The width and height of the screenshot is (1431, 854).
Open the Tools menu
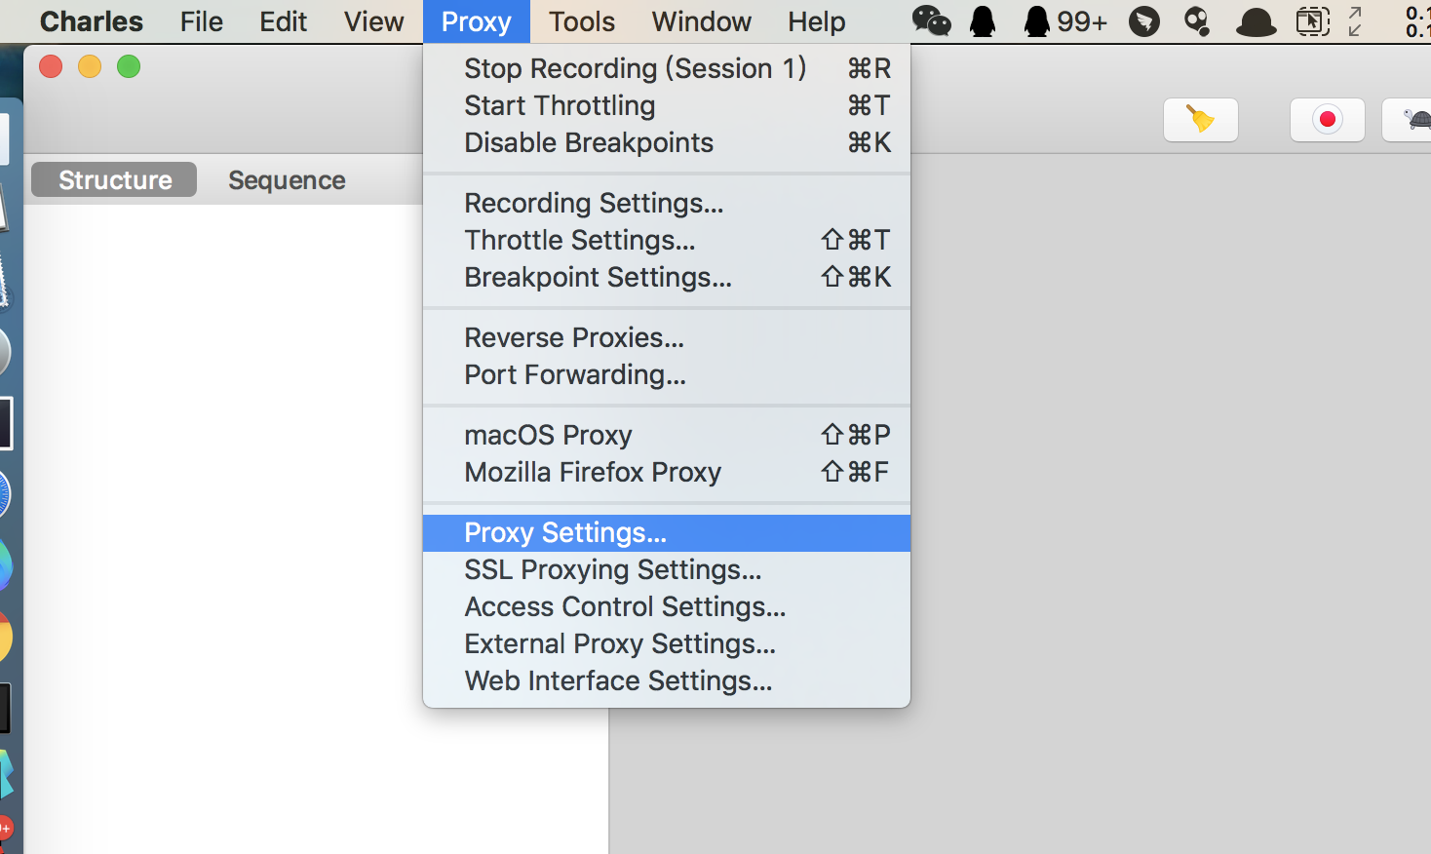click(x=581, y=21)
